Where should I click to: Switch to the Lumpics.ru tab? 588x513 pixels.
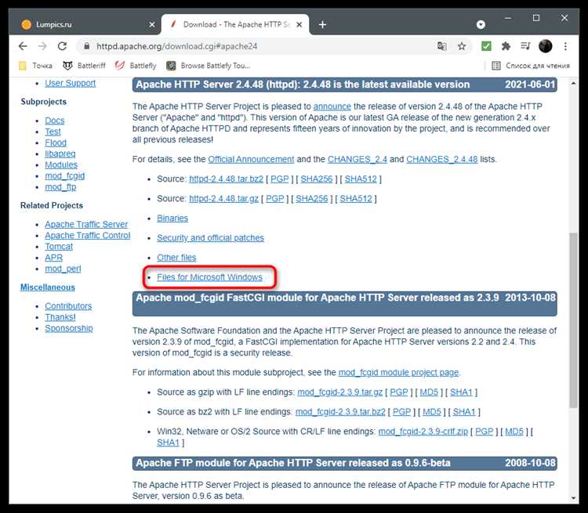tap(86, 25)
